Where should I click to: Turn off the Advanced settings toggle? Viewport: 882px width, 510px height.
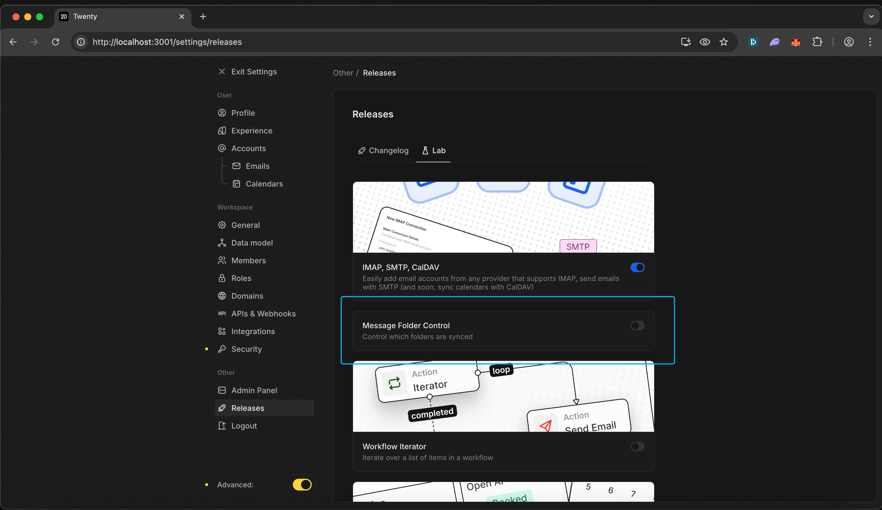[302, 484]
